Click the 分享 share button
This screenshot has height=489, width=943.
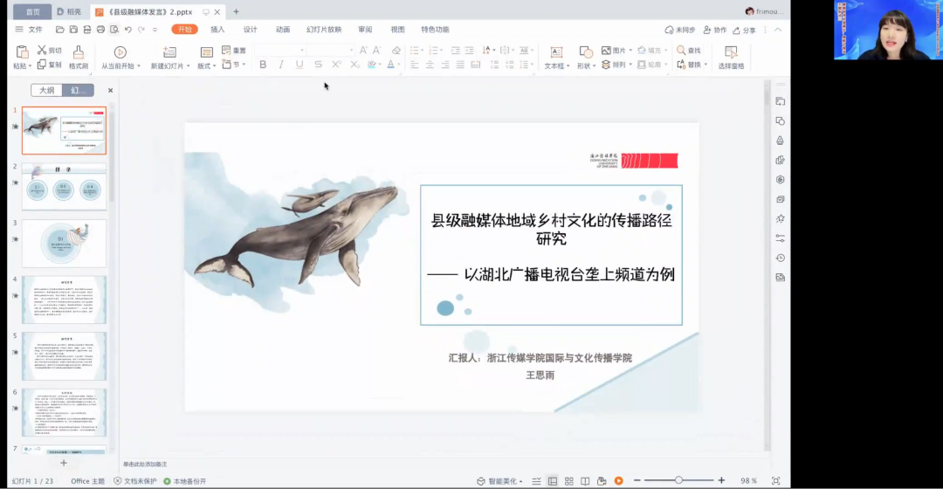[744, 30]
